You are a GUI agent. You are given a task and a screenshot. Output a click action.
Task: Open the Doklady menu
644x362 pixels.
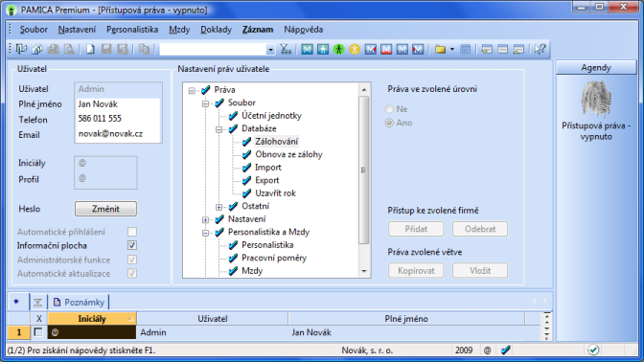[x=216, y=30]
